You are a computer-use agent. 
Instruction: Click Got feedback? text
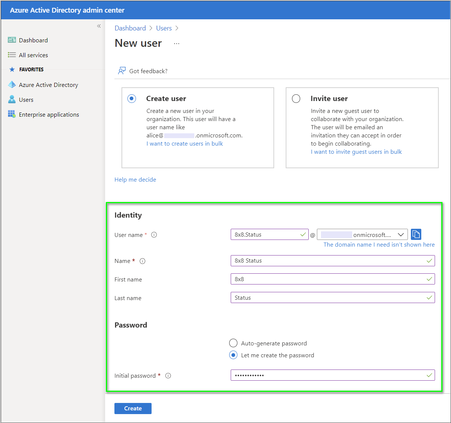(x=148, y=71)
